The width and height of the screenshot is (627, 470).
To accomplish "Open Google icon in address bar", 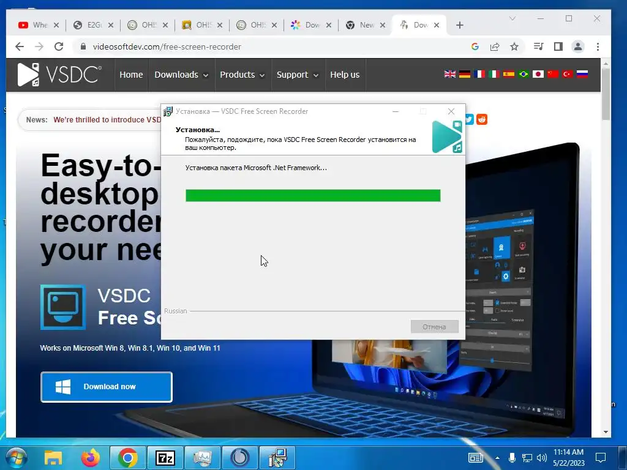I will click(475, 47).
